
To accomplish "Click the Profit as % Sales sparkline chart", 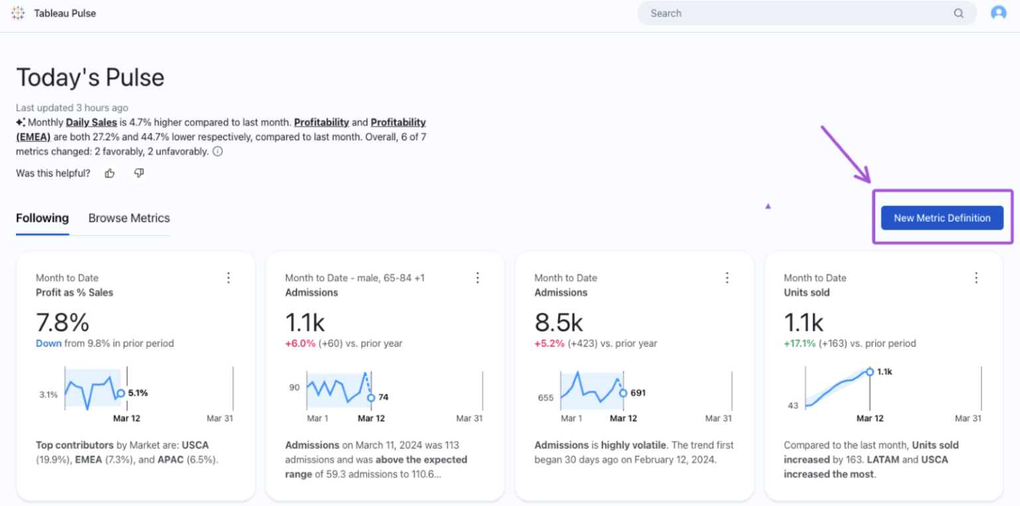I will pyautogui.click(x=135, y=394).
